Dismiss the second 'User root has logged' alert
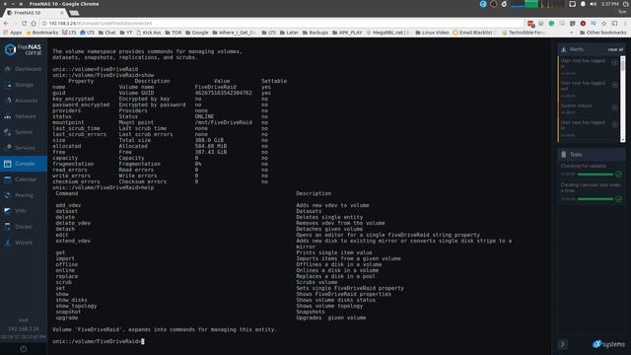The width and height of the screenshot is (631, 355). (x=614, y=85)
